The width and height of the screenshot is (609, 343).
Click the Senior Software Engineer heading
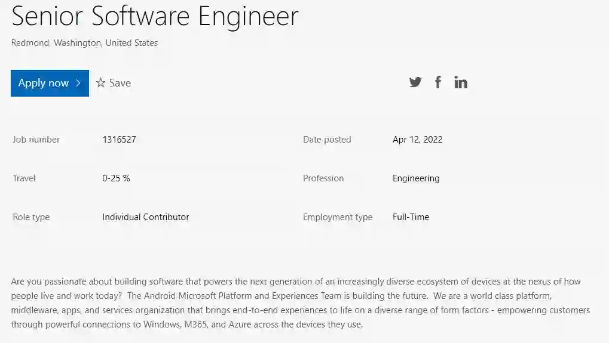pos(155,16)
